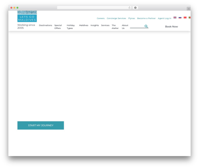Click the round icon beside the address bar
Screen dimensions: 199x168
(x=135, y=8)
